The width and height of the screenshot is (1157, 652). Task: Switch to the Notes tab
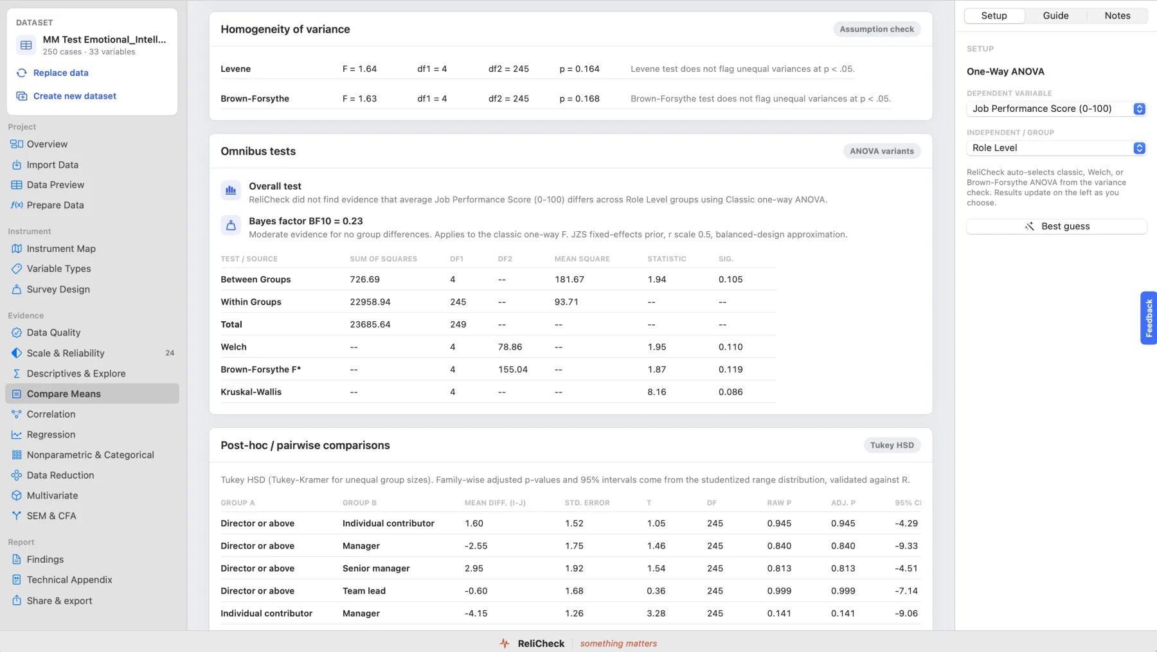click(x=1117, y=15)
